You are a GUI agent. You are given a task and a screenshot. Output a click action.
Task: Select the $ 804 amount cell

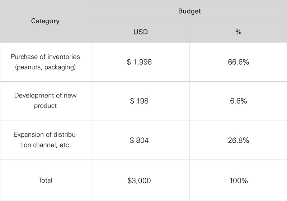point(140,140)
